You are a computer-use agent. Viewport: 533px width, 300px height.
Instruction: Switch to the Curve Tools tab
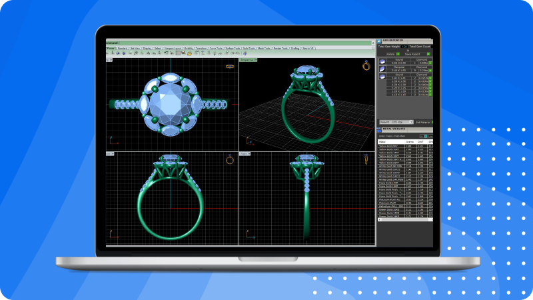pyautogui.click(x=217, y=48)
